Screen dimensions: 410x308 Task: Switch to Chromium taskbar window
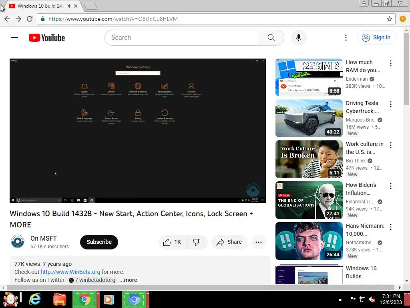coord(134,299)
